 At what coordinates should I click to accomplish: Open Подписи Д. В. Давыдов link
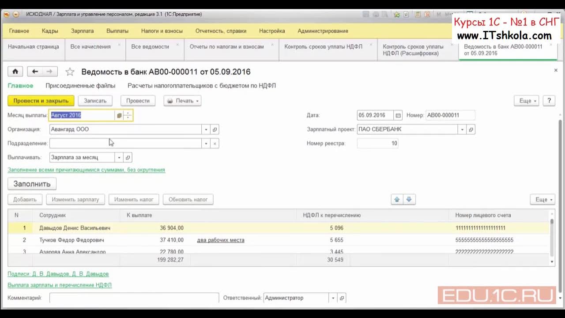[58, 274]
